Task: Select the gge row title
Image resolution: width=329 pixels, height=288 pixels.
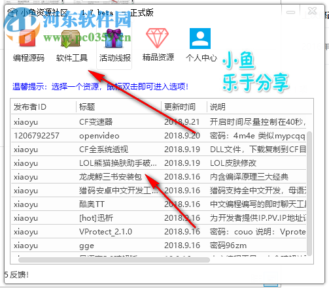Action: [86, 246]
